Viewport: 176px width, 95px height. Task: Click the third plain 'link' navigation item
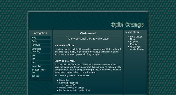click(x=40, y=62)
